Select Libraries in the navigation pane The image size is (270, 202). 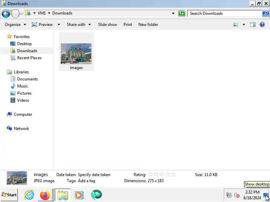coord(21,72)
